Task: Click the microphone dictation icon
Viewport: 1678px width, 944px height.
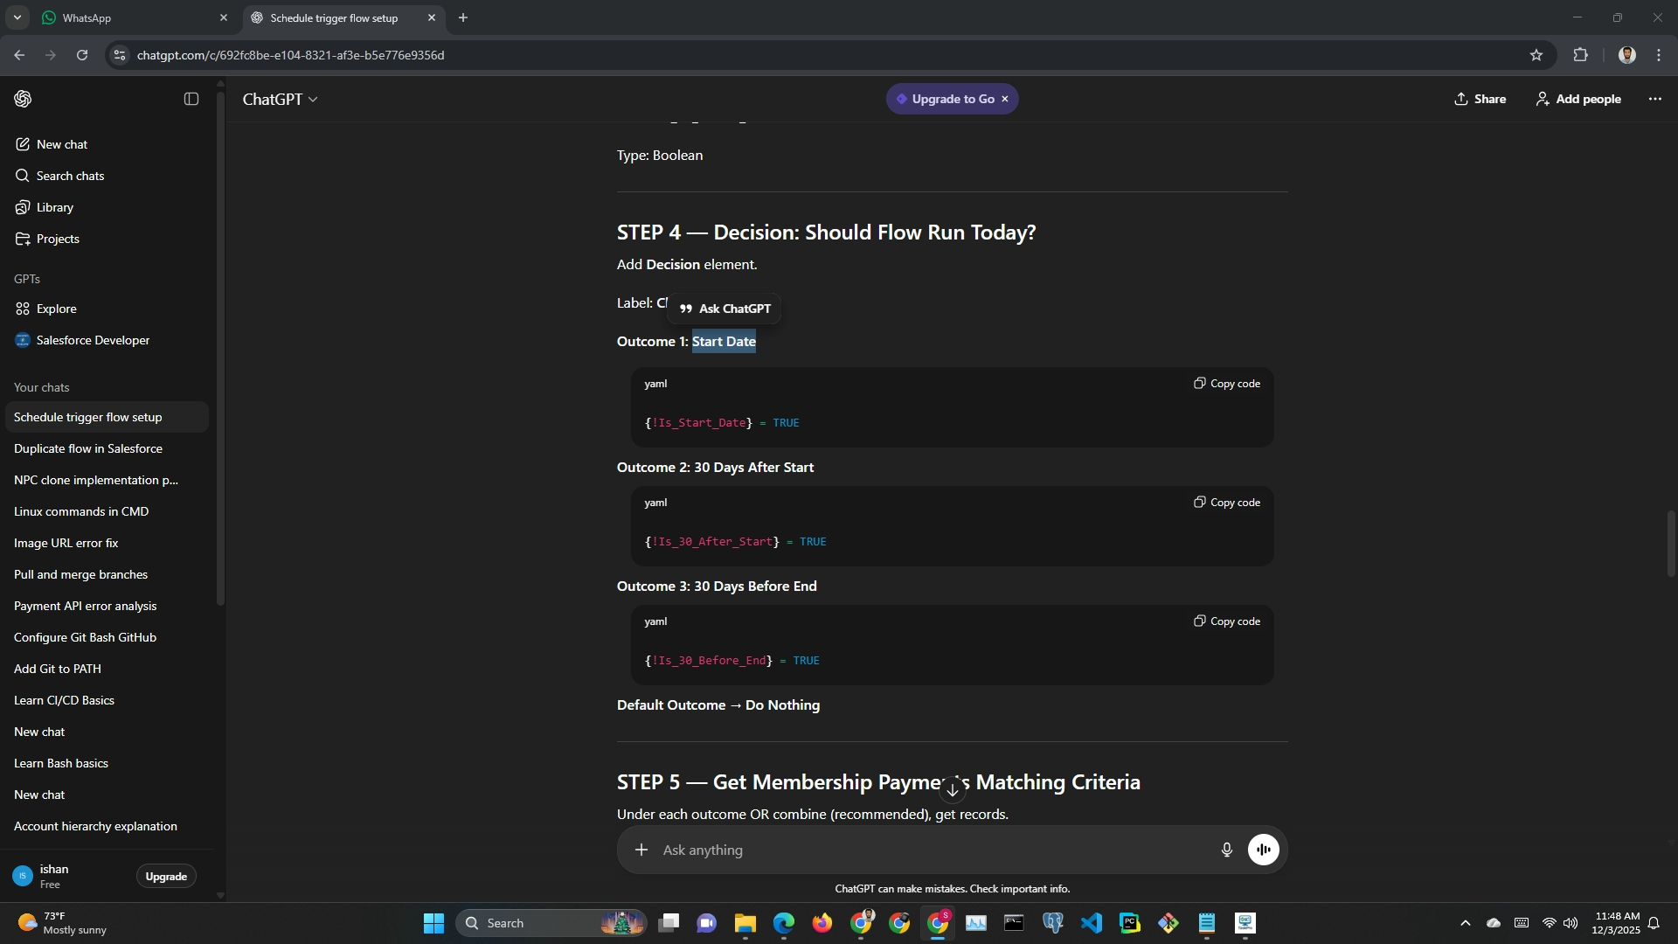Action: tap(1226, 850)
